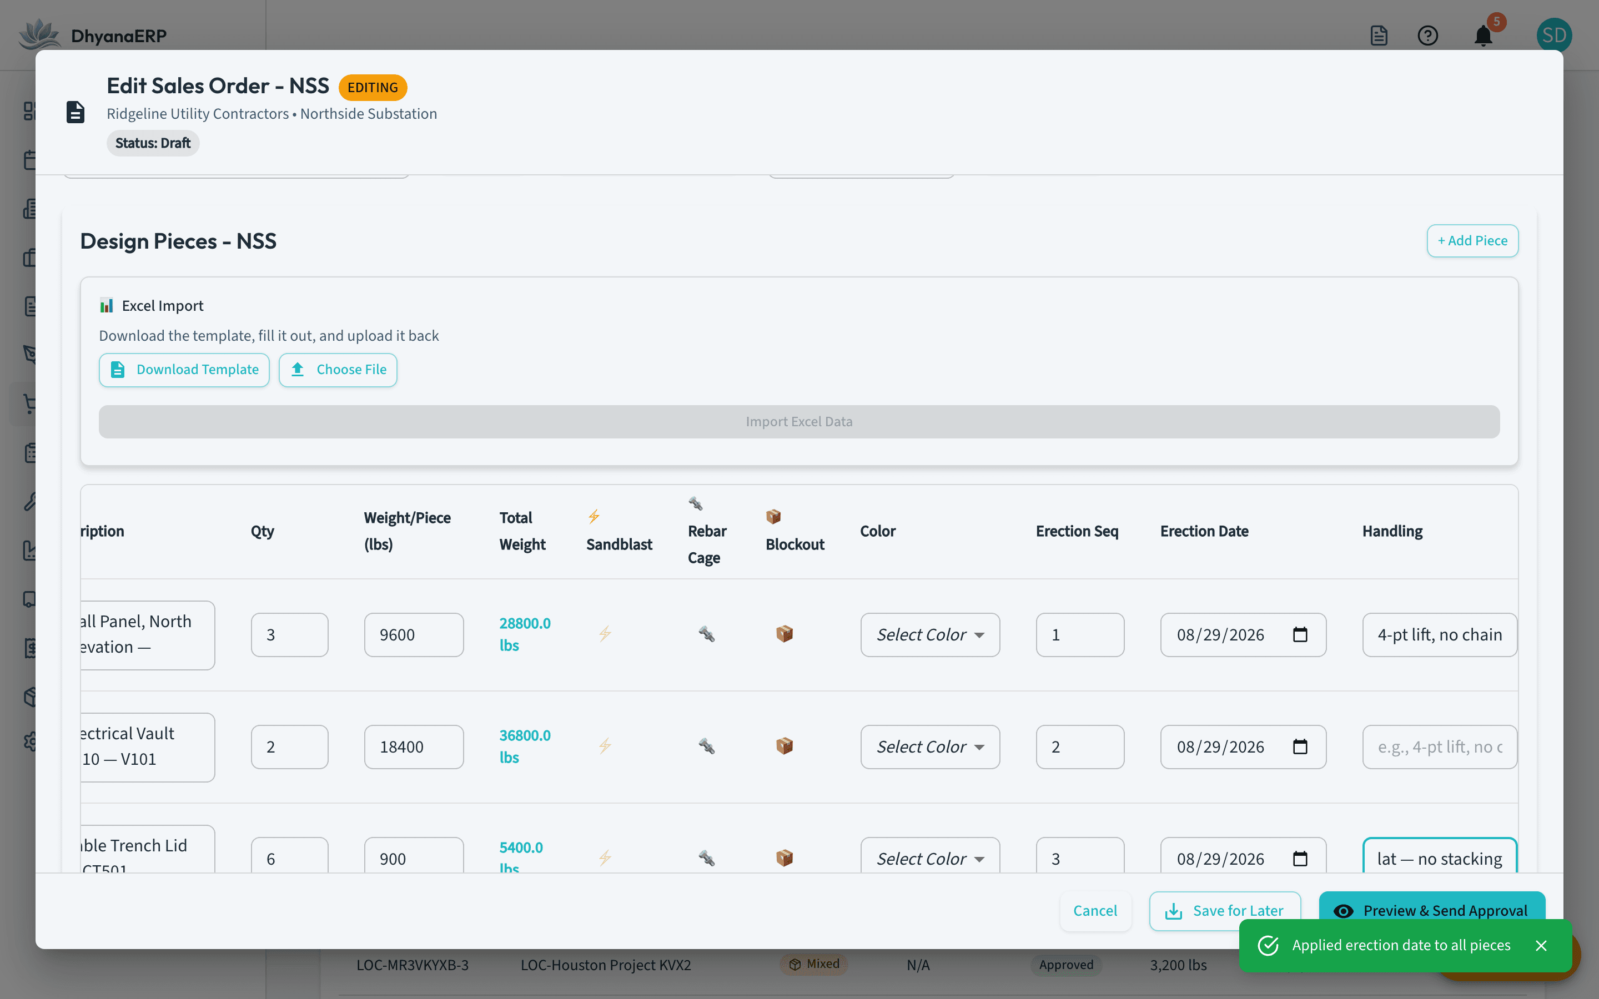Screen dimensions: 1599x999
Task: Edit weight per piece field 900
Action: [414, 856]
